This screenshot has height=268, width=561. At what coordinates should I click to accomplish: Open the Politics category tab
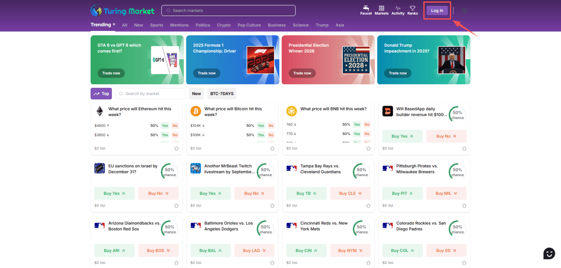tap(203, 25)
